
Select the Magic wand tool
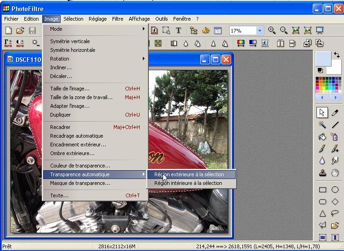pos(322,125)
